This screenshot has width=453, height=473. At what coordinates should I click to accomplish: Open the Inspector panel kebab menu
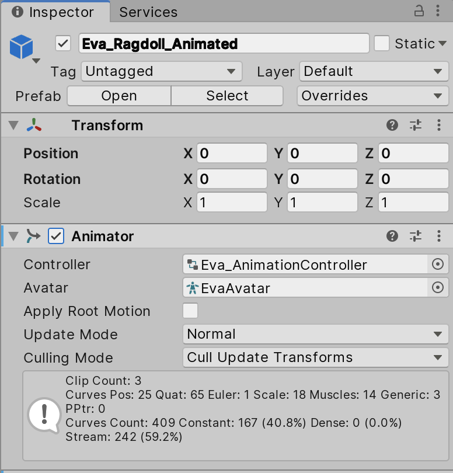point(438,11)
